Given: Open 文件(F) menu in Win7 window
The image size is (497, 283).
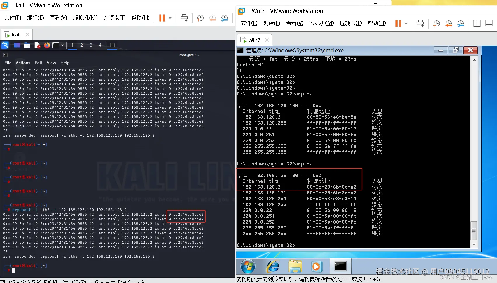Looking at the screenshot, I should click(249, 23).
